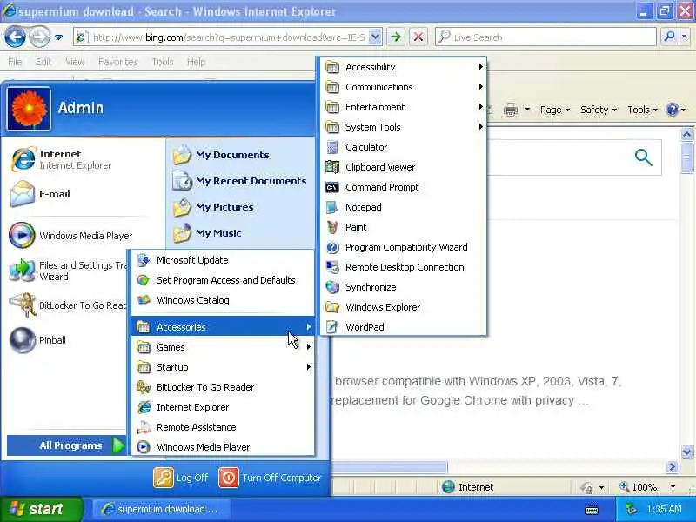This screenshot has width=696, height=522.
Task: Click the All Programs button
Action: click(67, 445)
